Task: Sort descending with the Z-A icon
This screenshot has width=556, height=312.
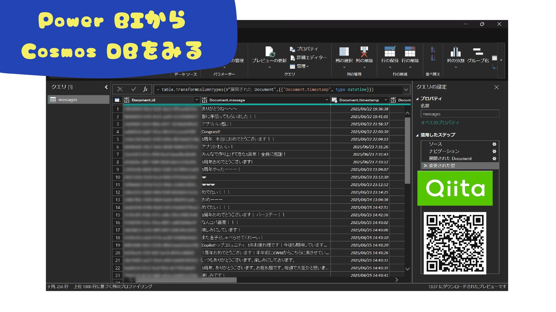Action: coord(433,58)
